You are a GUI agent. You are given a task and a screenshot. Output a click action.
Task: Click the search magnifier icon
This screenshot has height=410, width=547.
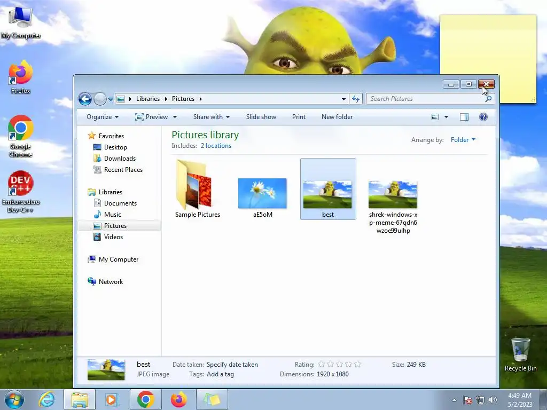(x=488, y=99)
